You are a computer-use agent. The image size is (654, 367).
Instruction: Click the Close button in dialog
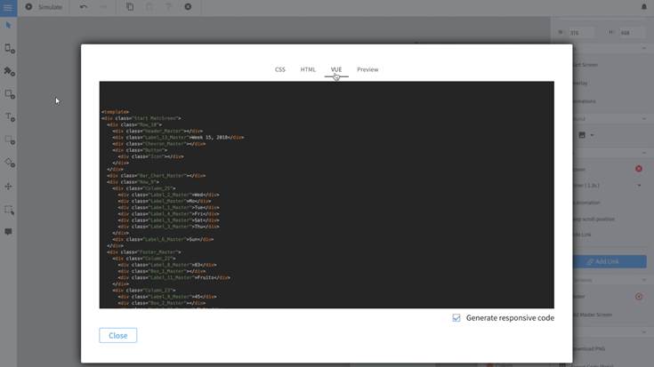click(x=118, y=336)
